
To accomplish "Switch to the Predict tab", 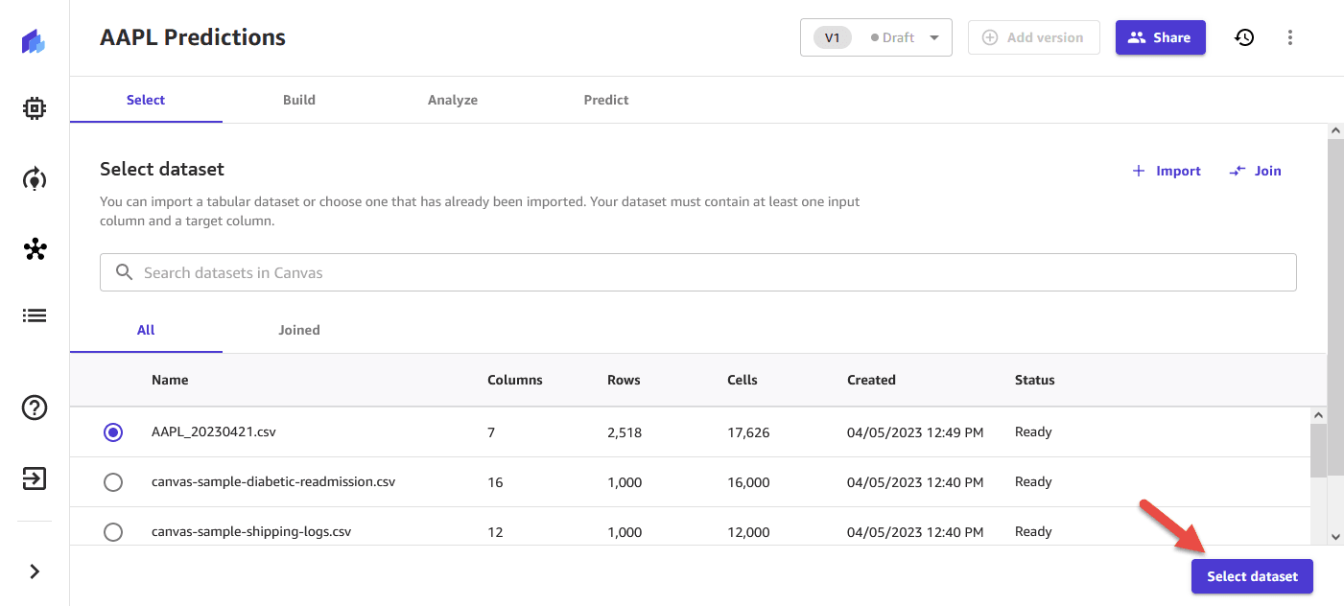I will (x=606, y=100).
